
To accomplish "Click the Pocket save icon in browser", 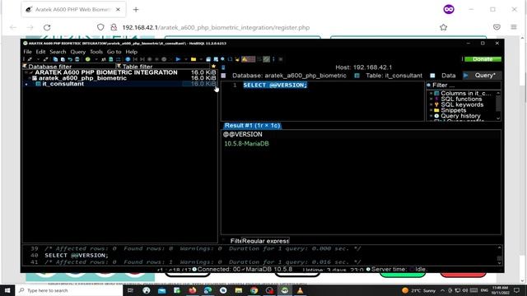I will [497, 27].
